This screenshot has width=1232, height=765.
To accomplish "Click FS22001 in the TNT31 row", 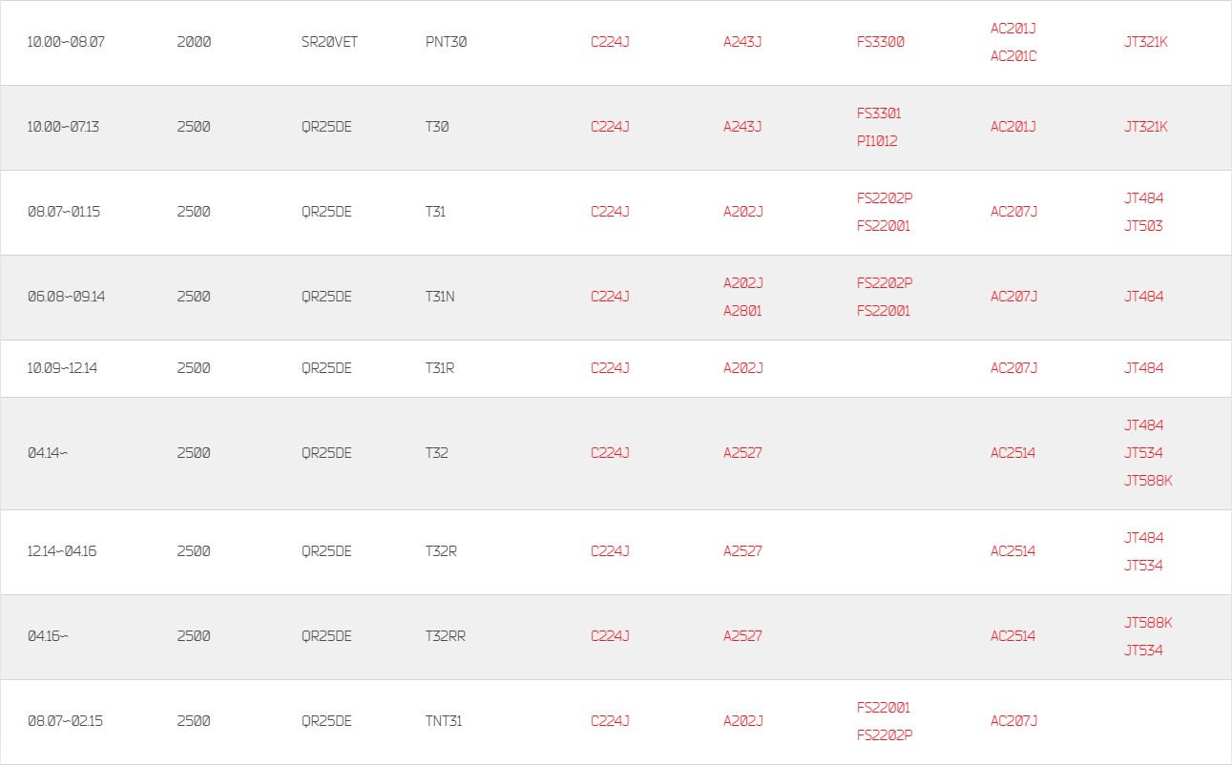I will [884, 708].
